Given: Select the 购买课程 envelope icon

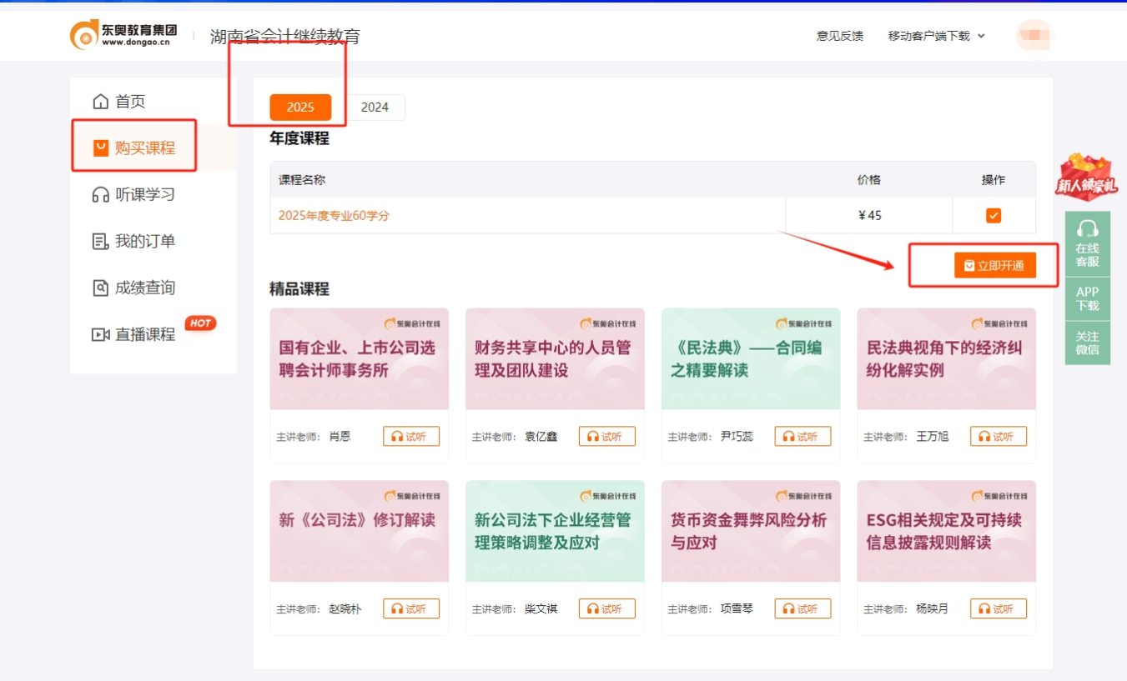Looking at the screenshot, I should coord(100,146).
